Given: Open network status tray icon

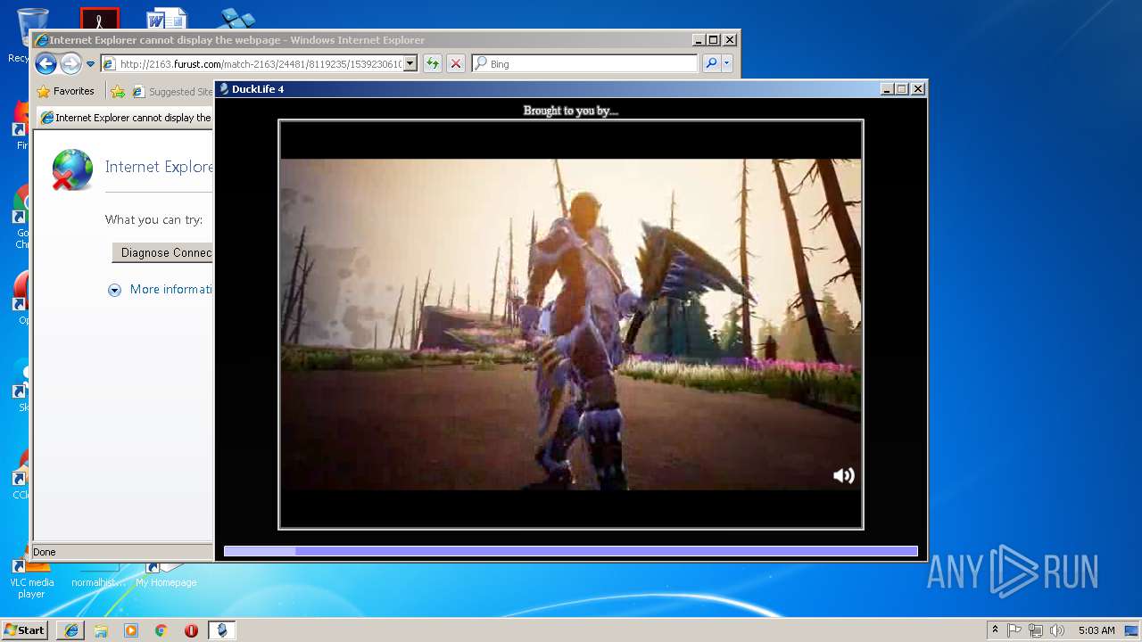Looking at the screenshot, I should 1036,630.
